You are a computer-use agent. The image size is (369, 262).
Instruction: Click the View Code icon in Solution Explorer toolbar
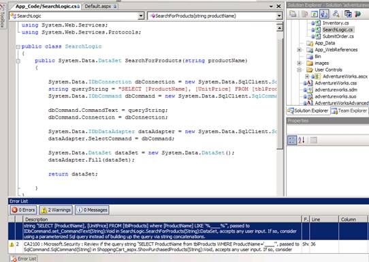[336, 14]
